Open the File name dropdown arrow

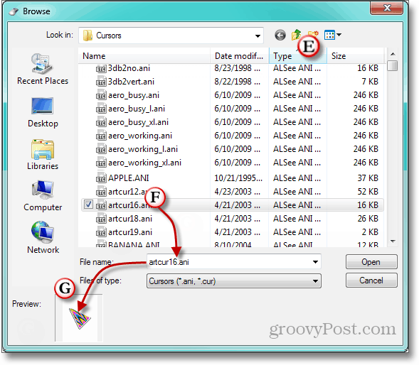coord(315,262)
